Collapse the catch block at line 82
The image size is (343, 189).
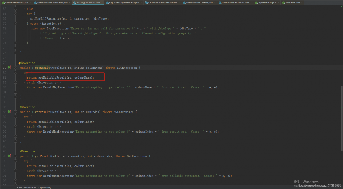[x=15, y=82]
